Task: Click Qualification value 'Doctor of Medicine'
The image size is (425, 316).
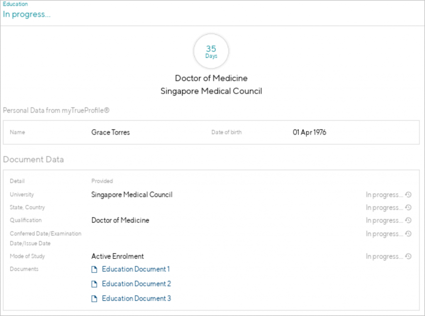Action: pyautogui.click(x=120, y=220)
